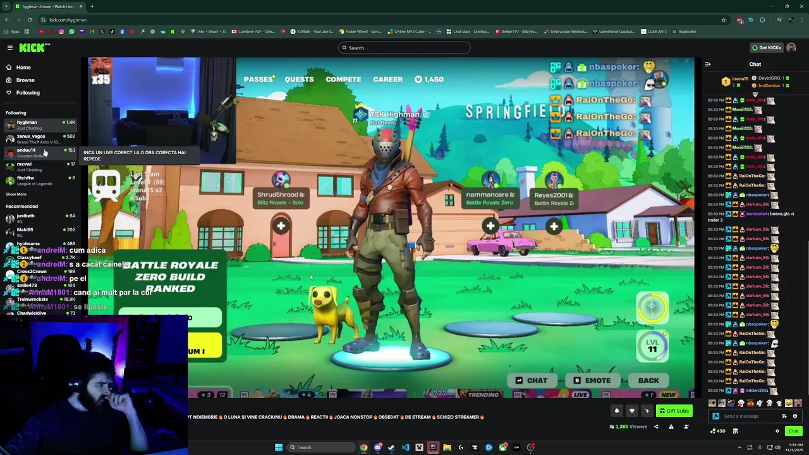
Task: Expand the system tray hidden icons chevron
Action: [739, 447]
